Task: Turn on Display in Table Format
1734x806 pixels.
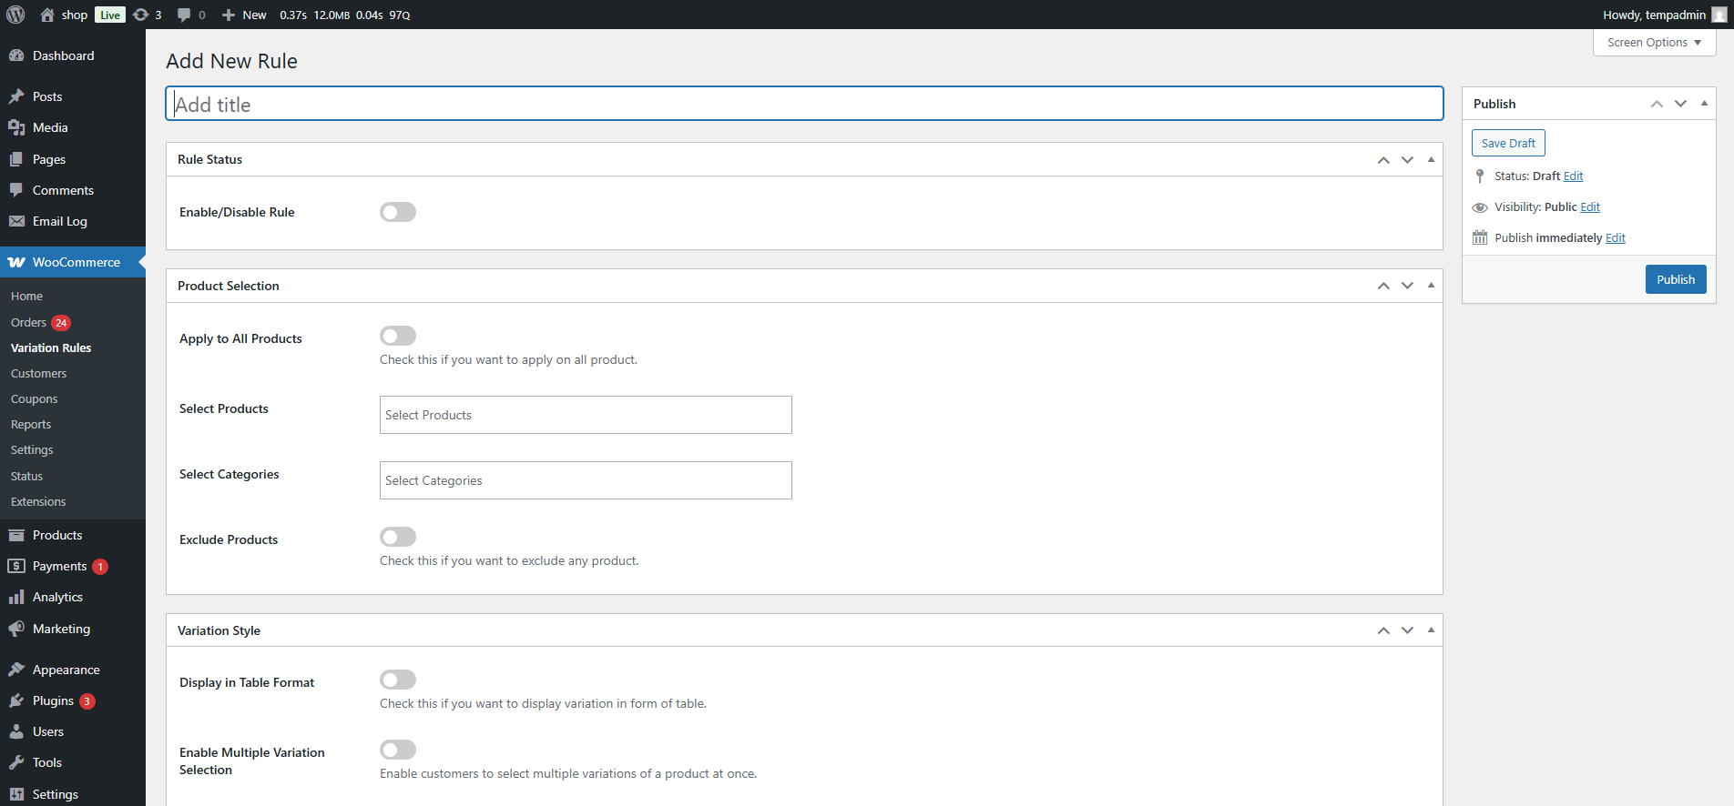Action: pos(398,680)
